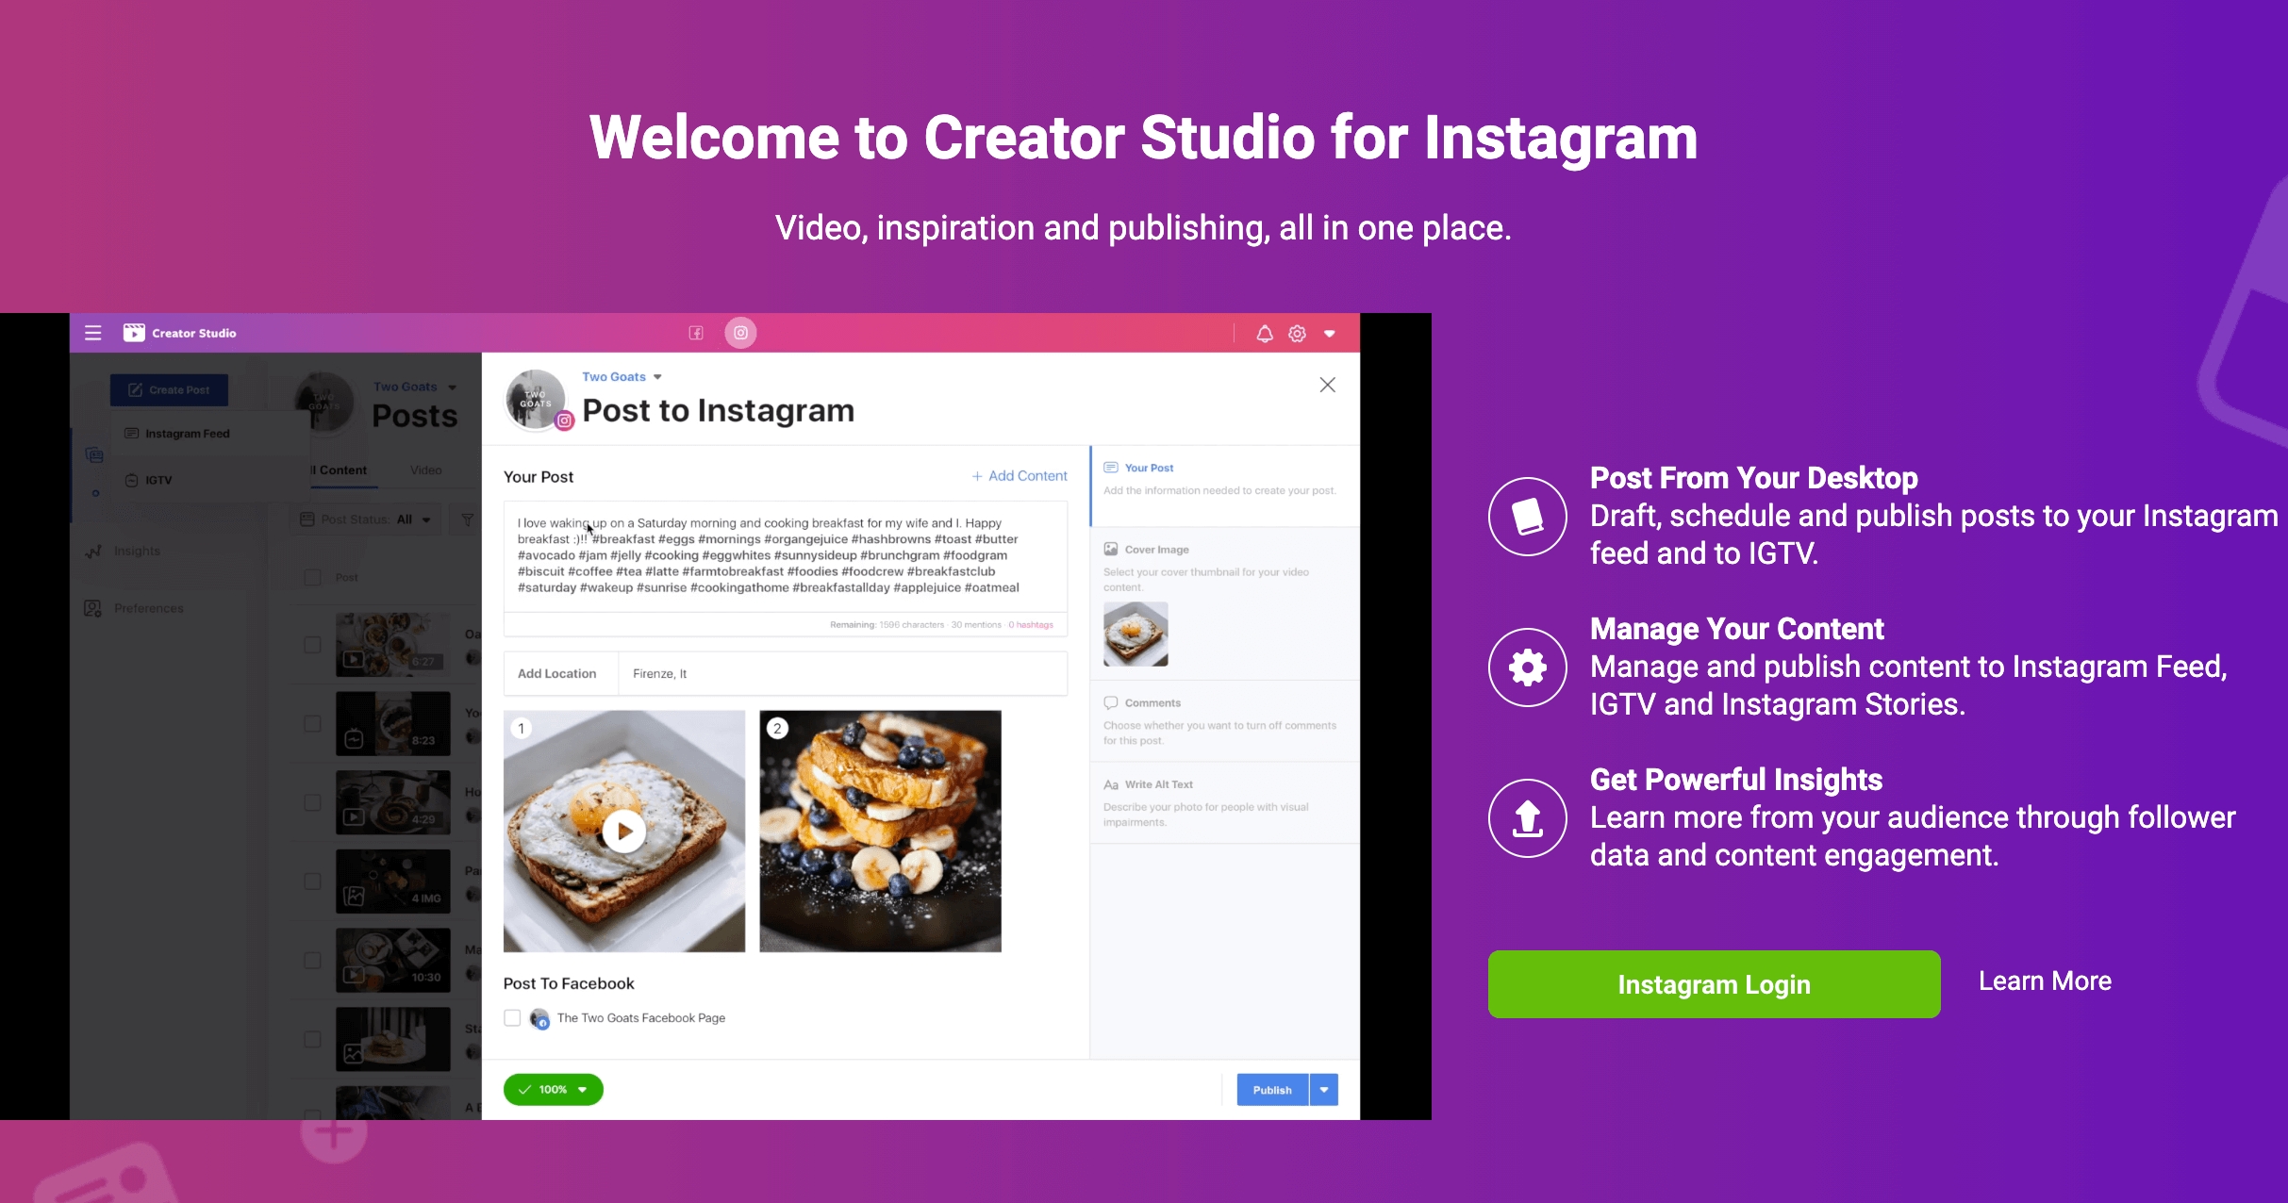Image resolution: width=2288 pixels, height=1203 pixels.
Task: Enable the Write Alt Text field checkbox
Action: click(1109, 783)
